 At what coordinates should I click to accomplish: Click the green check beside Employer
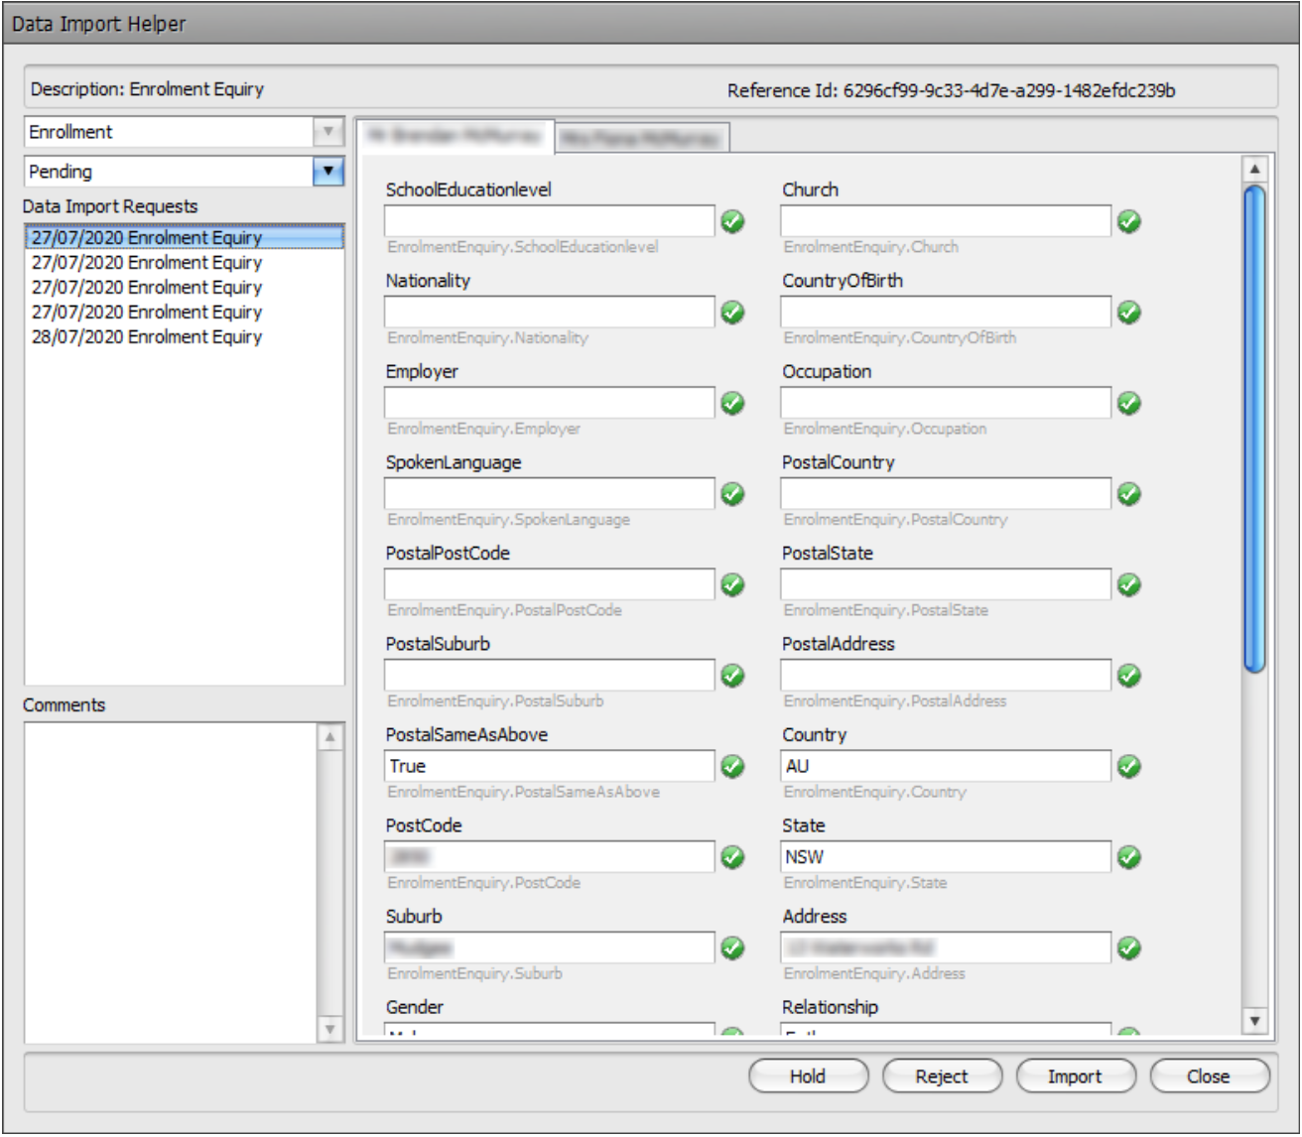[x=731, y=402]
